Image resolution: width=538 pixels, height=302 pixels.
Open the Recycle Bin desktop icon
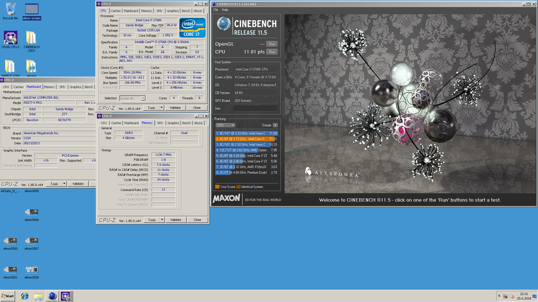click(10, 11)
